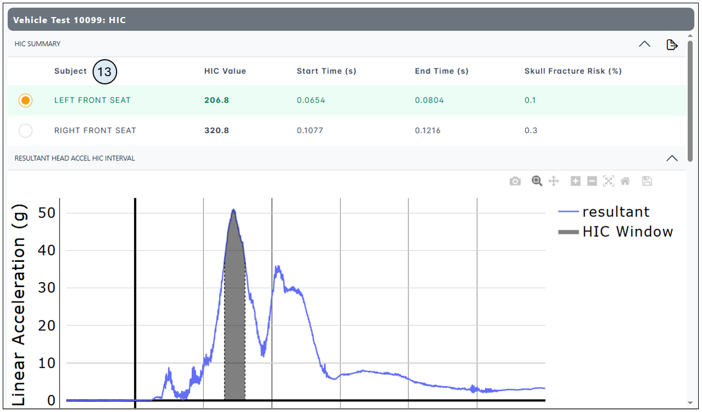Viewport: 702px width, 412px height.
Task: Select the LEFT FRONT SEAT radio button
Action: 25,100
